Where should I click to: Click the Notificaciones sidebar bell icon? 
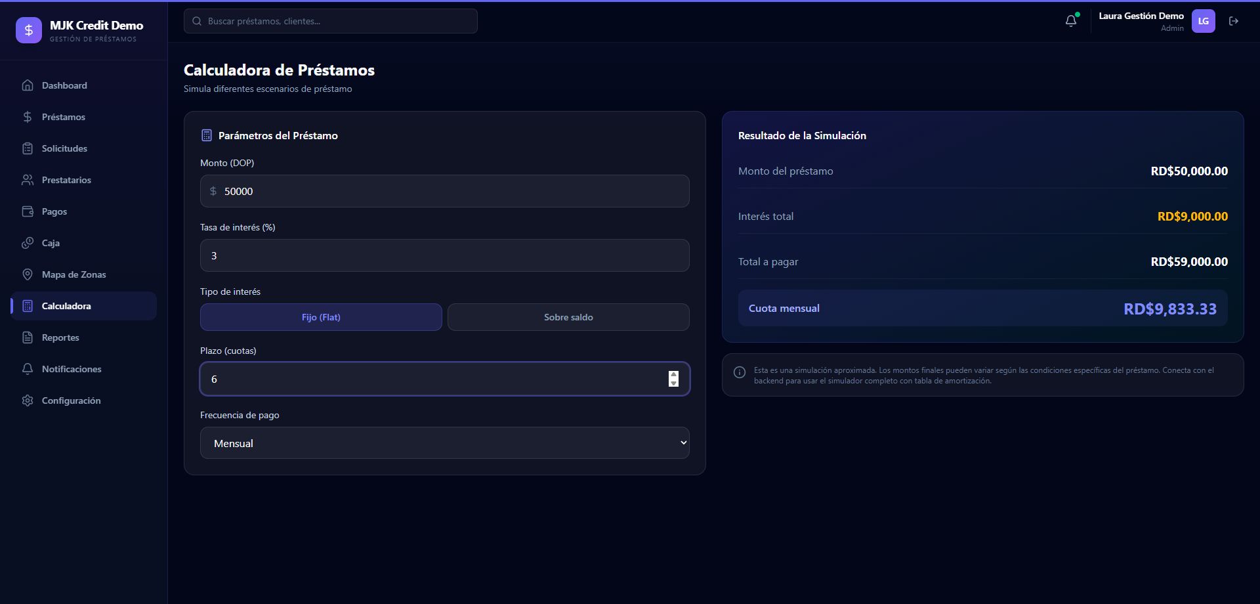[x=28, y=369]
